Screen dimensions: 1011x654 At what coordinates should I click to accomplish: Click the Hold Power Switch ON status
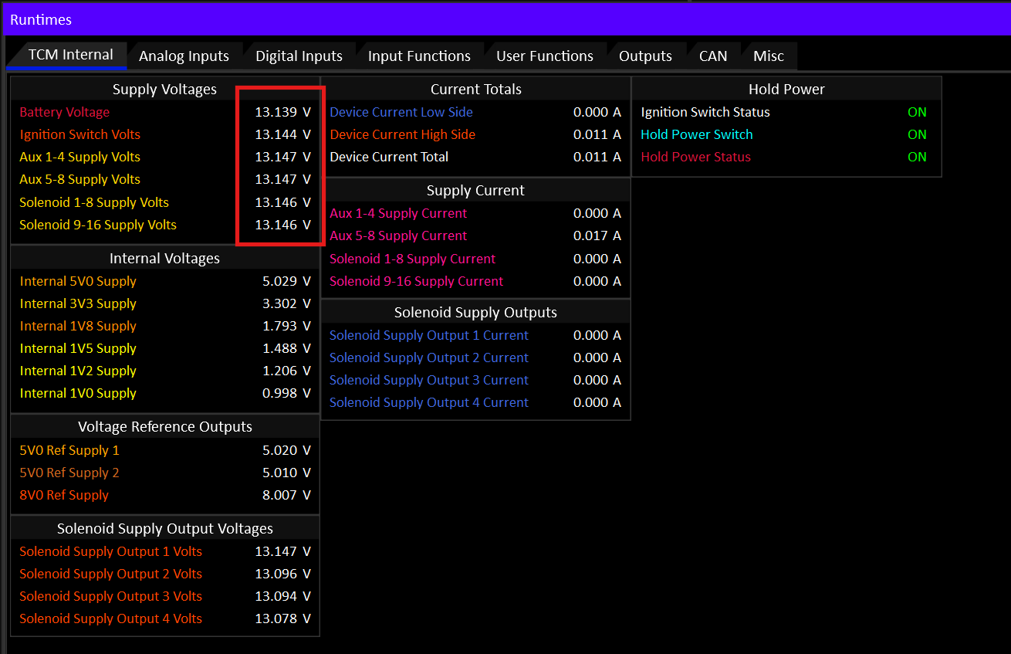(x=917, y=134)
